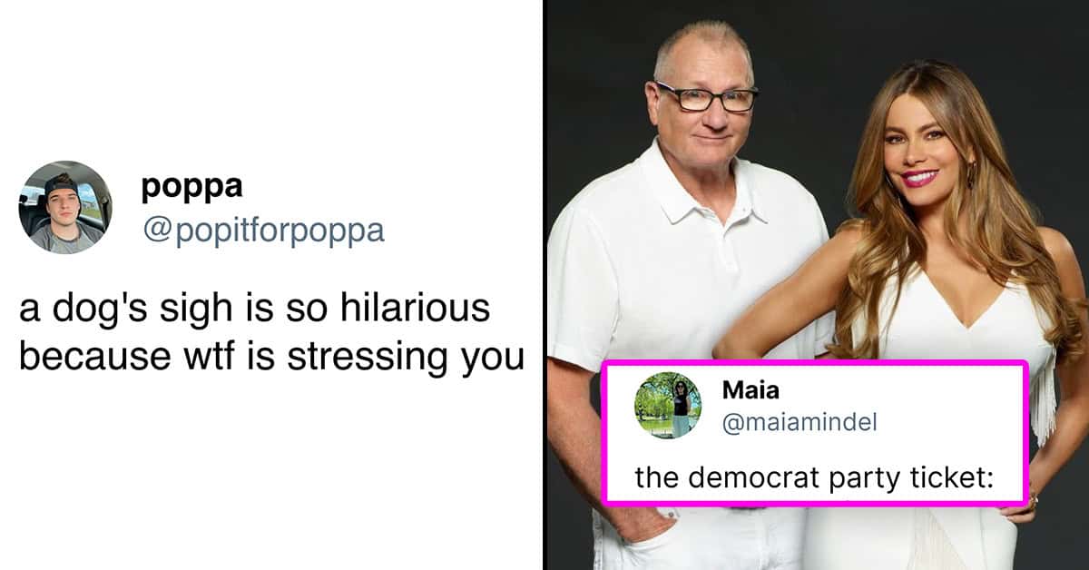Click the woman's gold hoop earring
Screen dimensions: 1089x570
(x=969, y=174)
